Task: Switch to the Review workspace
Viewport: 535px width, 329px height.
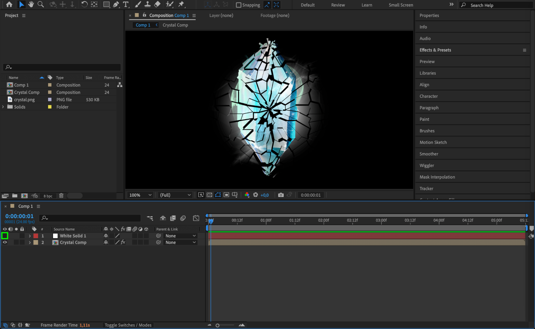Action: [338, 5]
